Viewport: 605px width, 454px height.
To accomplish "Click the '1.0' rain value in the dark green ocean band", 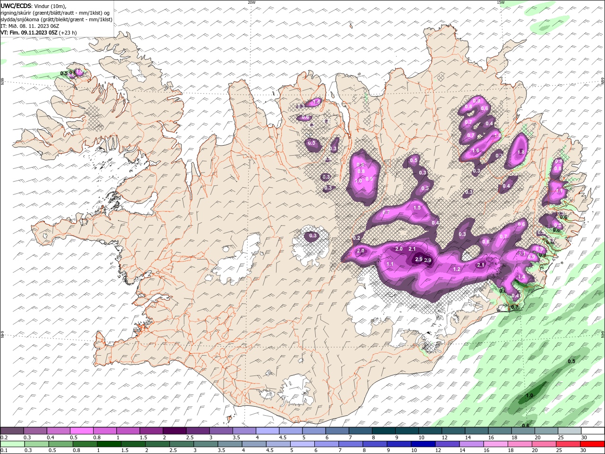I will point(529,396).
